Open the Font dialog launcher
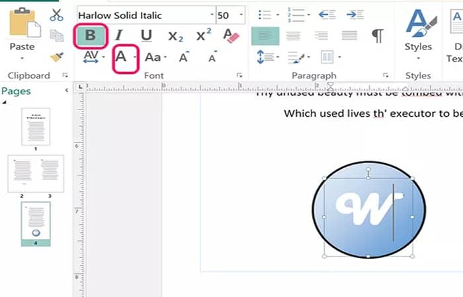The height and width of the screenshot is (297, 463). tap(239, 76)
